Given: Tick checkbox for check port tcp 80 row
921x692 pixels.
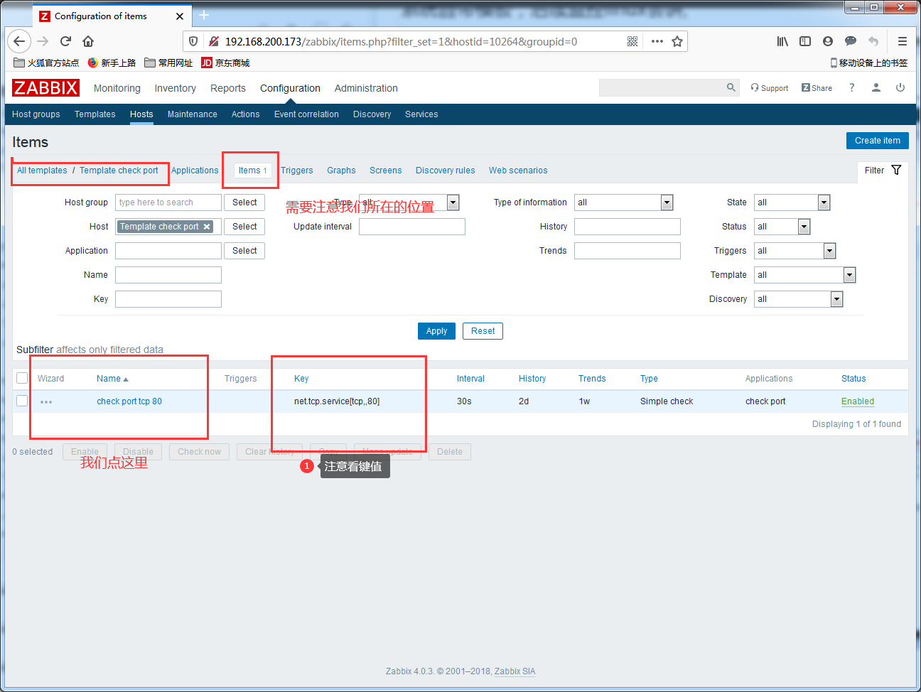Looking at the screenshot, I should [22, 401].
